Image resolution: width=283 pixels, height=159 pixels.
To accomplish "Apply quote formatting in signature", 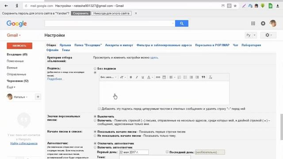I will tap(203, 77).
